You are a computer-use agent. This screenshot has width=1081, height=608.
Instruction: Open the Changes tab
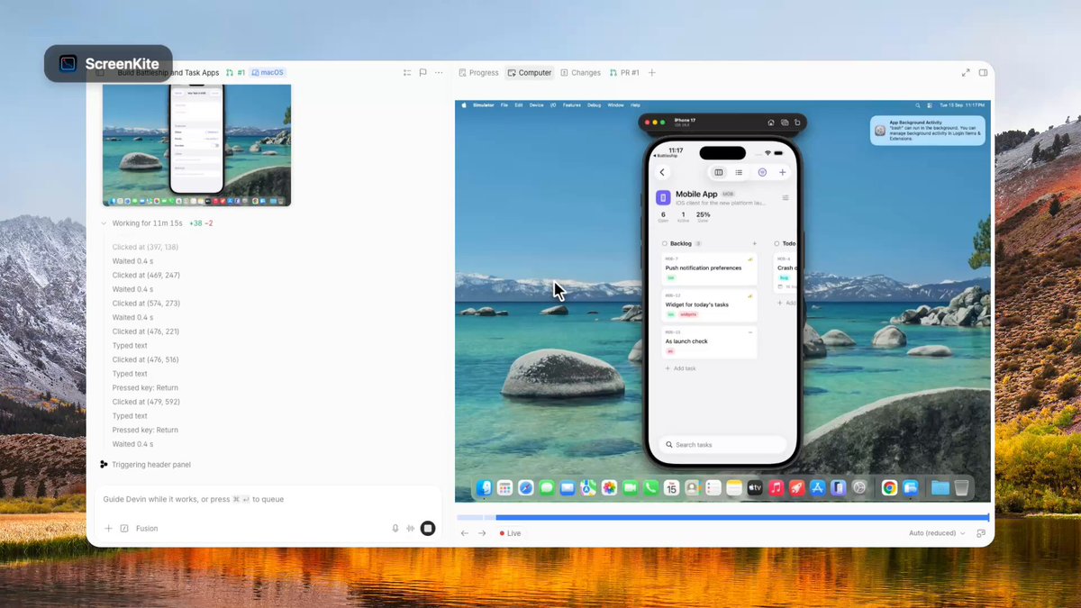click(580, 73)
